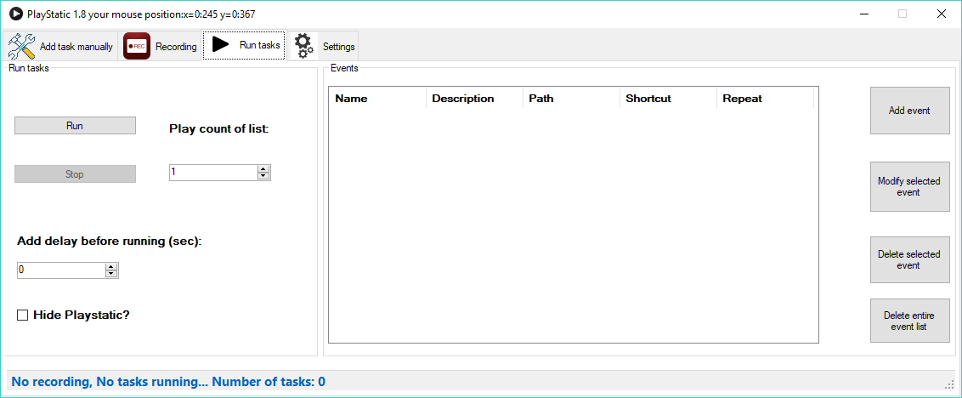Sort by the Path column header
Image resolution: width=962 pixels, height=398 pixels.
572,99
